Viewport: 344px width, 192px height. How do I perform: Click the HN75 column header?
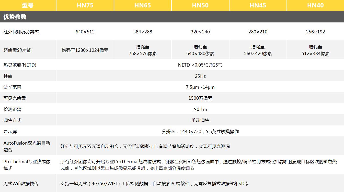click(85, 5)
